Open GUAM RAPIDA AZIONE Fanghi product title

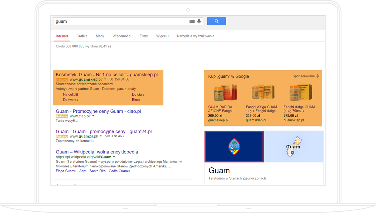tap(222, 109)
